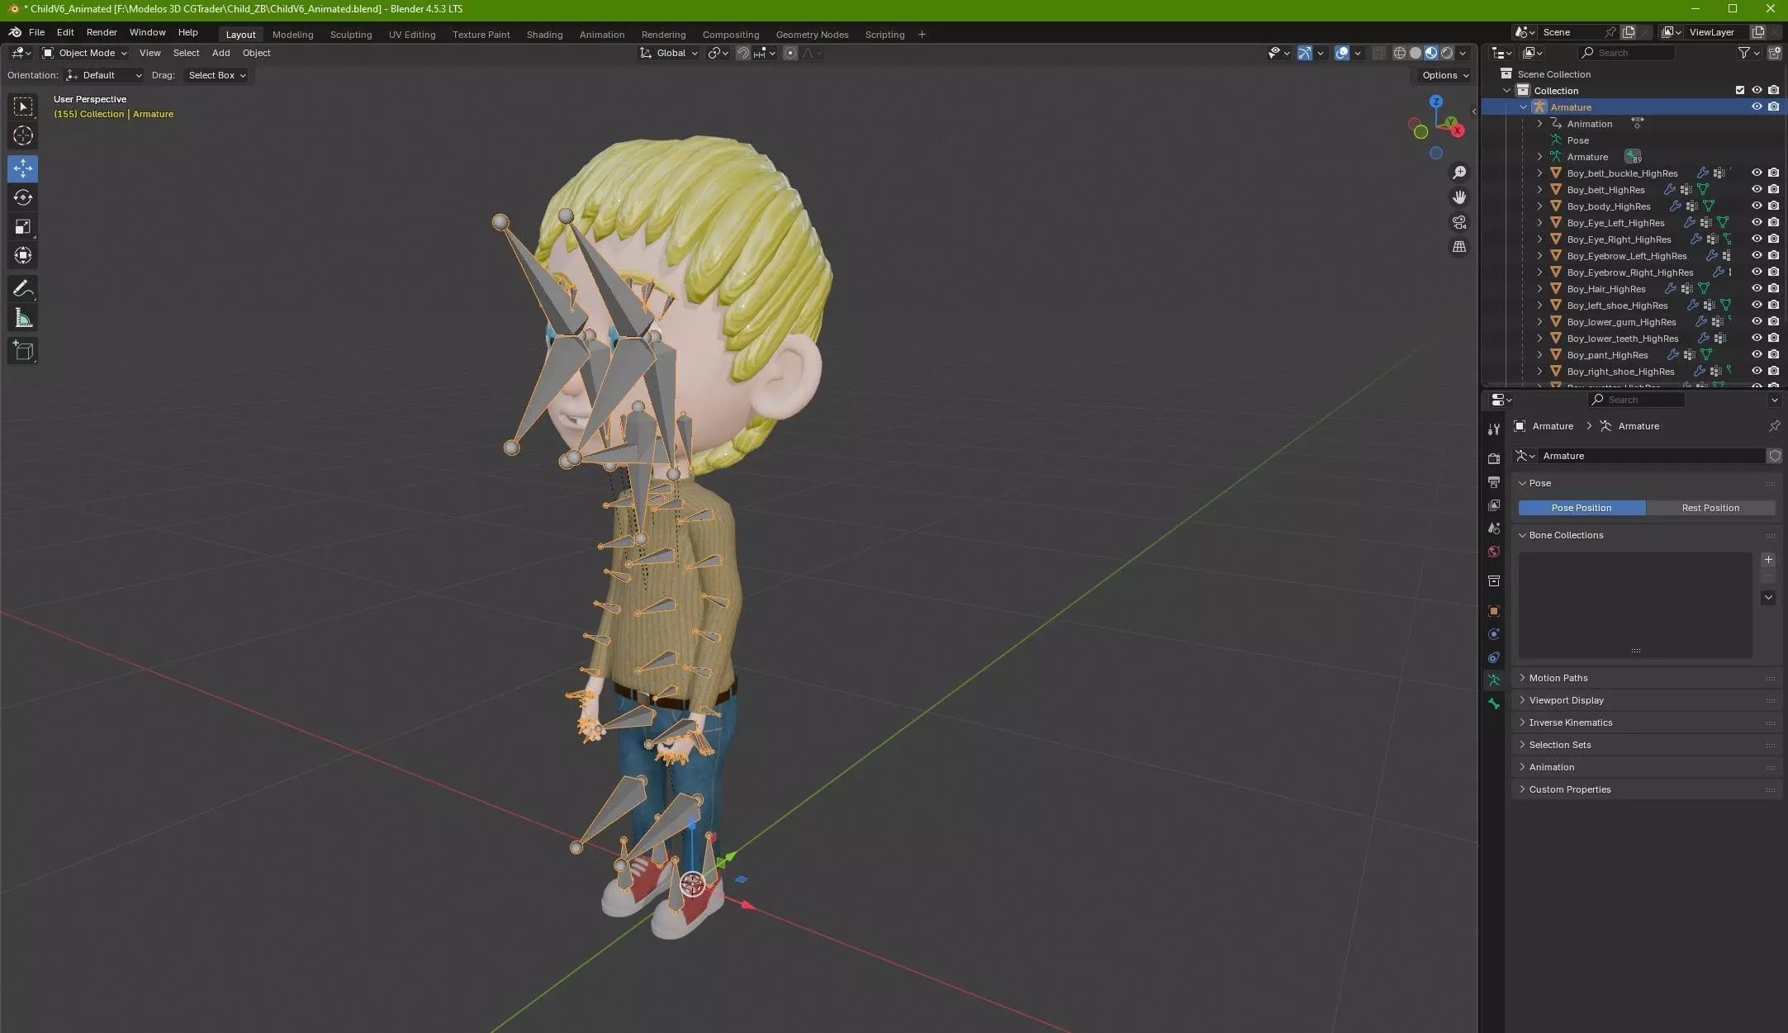Select the Move tool

(x=23, y=168)
